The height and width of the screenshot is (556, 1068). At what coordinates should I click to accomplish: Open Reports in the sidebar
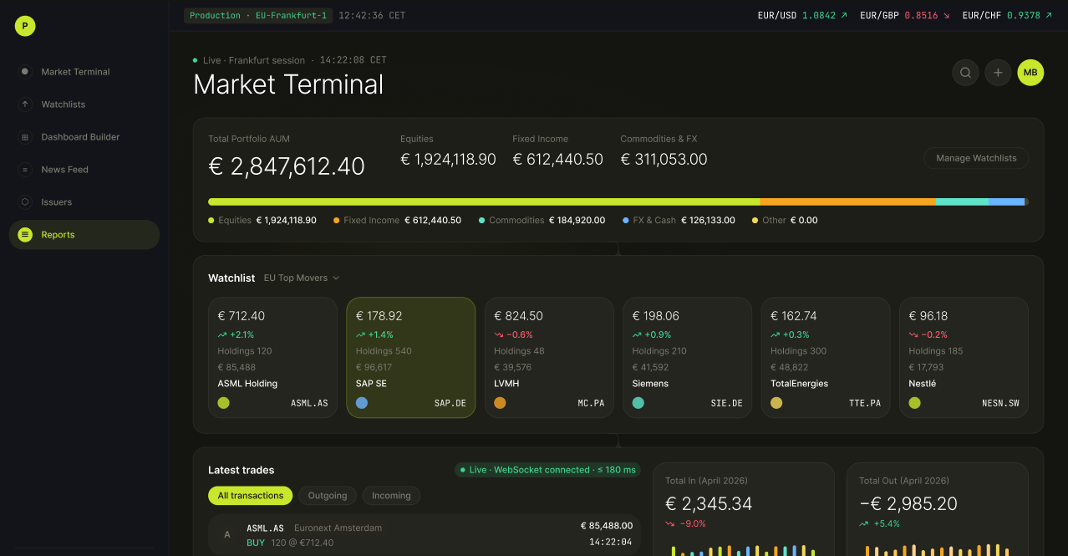(x=84, y=235)
